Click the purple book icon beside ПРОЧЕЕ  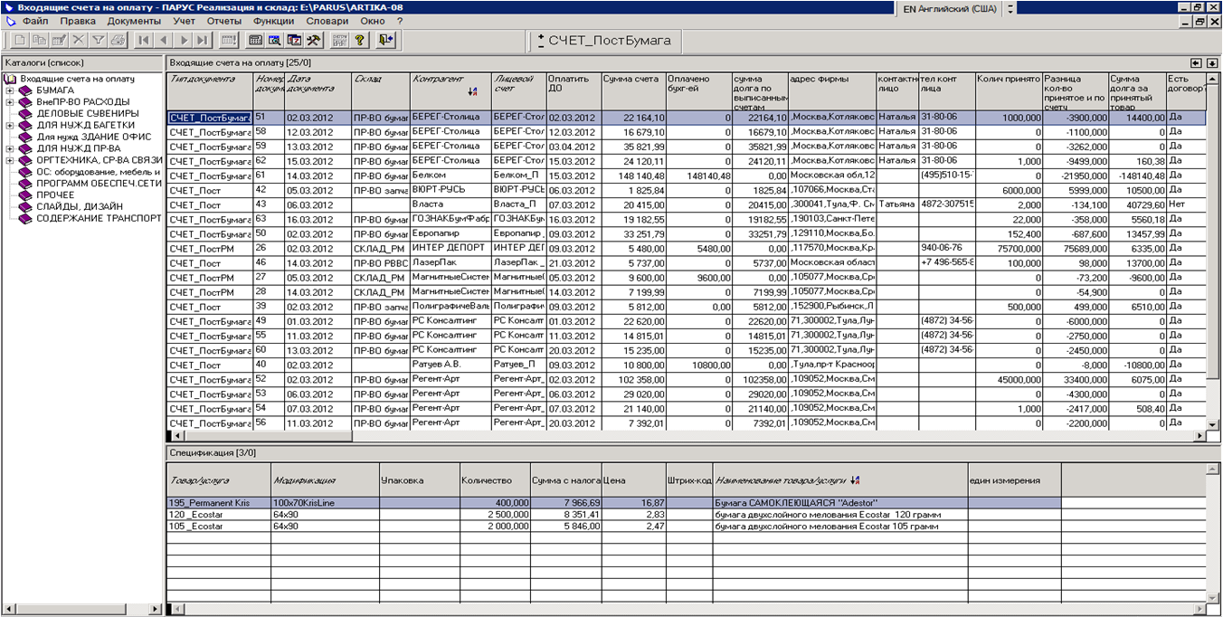point(27,195)
